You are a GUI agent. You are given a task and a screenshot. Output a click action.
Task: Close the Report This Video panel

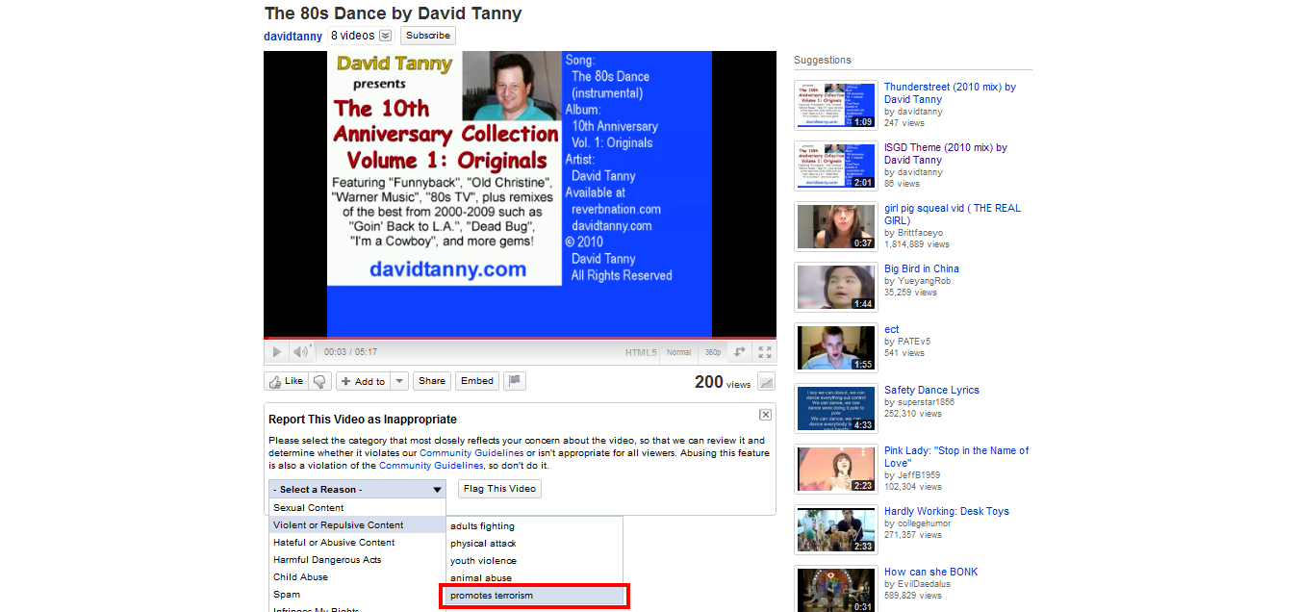(765, 415)
